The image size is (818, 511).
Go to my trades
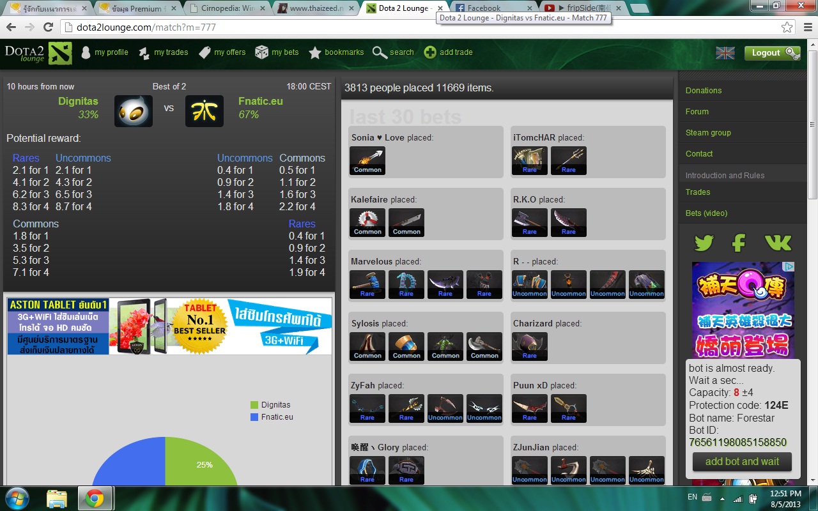pyautogui.click(x=164, y=52)
